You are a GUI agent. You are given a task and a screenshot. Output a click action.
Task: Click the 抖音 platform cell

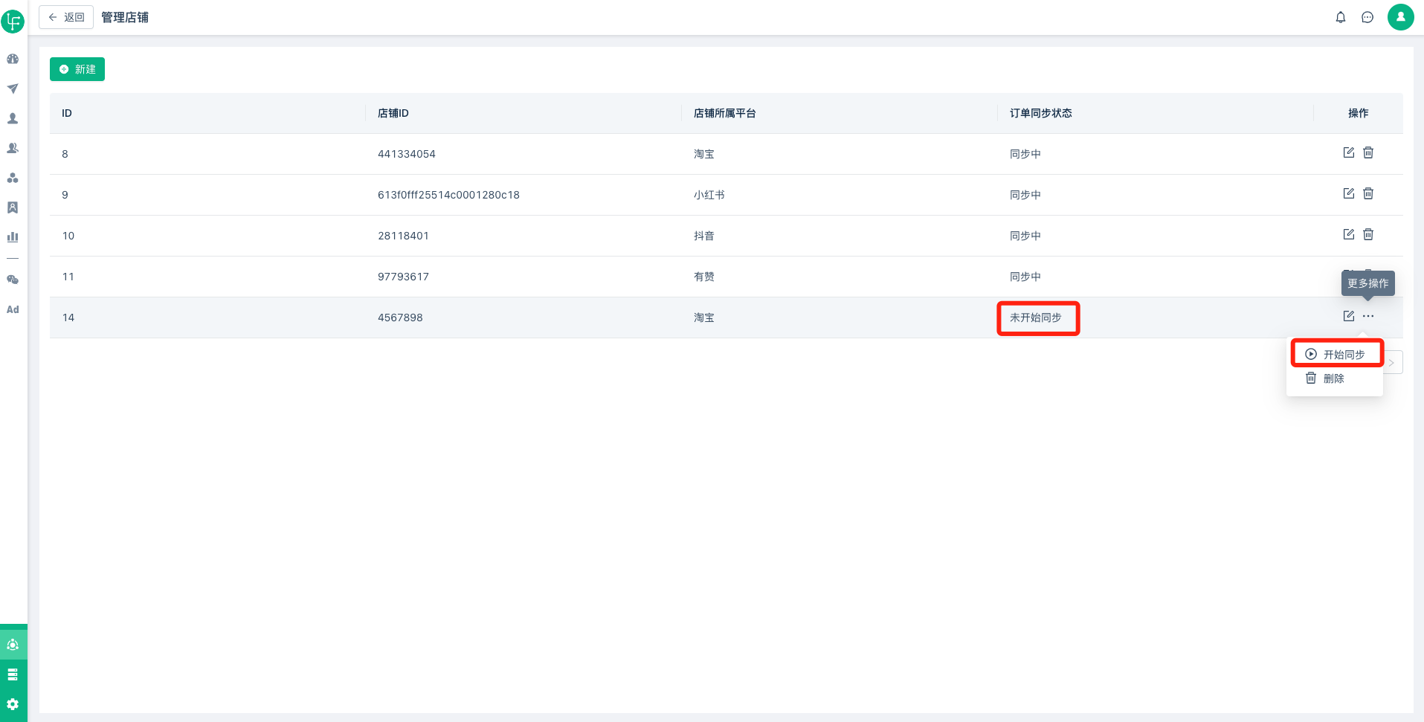pyautogui.click(x=704, y=236)
